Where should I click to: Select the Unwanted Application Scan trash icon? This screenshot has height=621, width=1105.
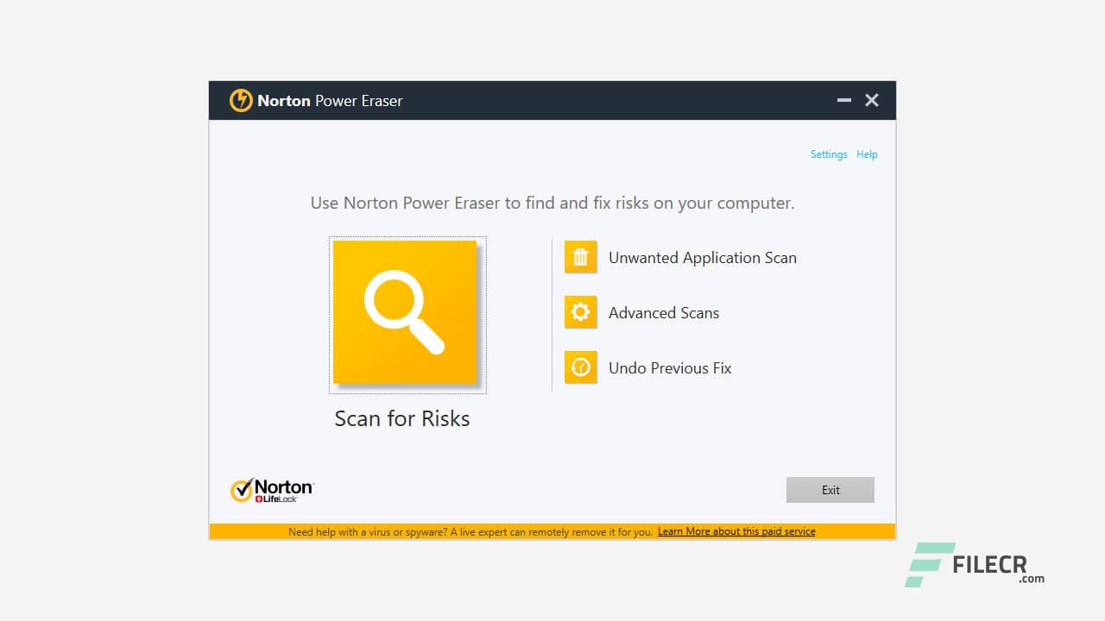pos(580,256)
